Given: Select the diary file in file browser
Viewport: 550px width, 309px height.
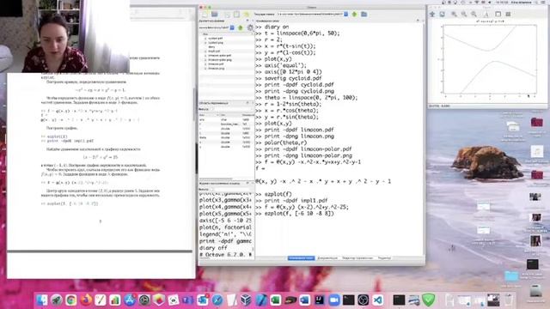Looking at the screenshot, I should [x=211, y=47].
